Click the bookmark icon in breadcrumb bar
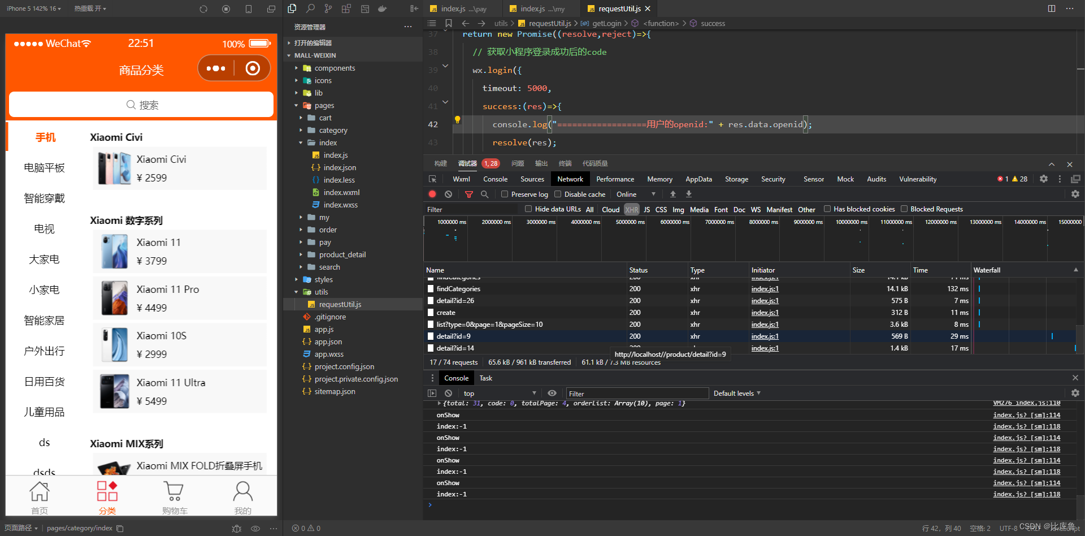 (x=449, y=23)
